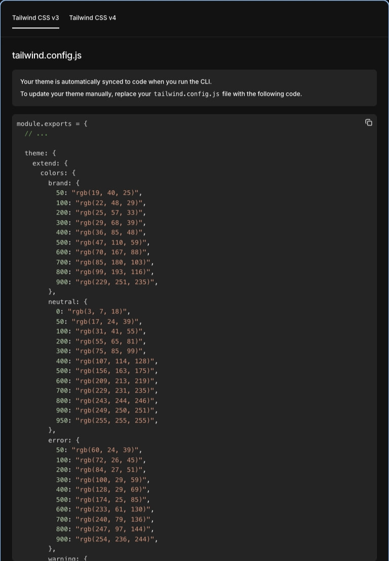The image size is (389, 561).
Task: Click the inline tailwind.config.js code in the notice
Action: click(186, 94)
